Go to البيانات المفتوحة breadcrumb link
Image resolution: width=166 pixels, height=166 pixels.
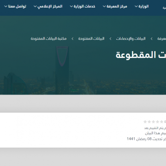point(91,39)
